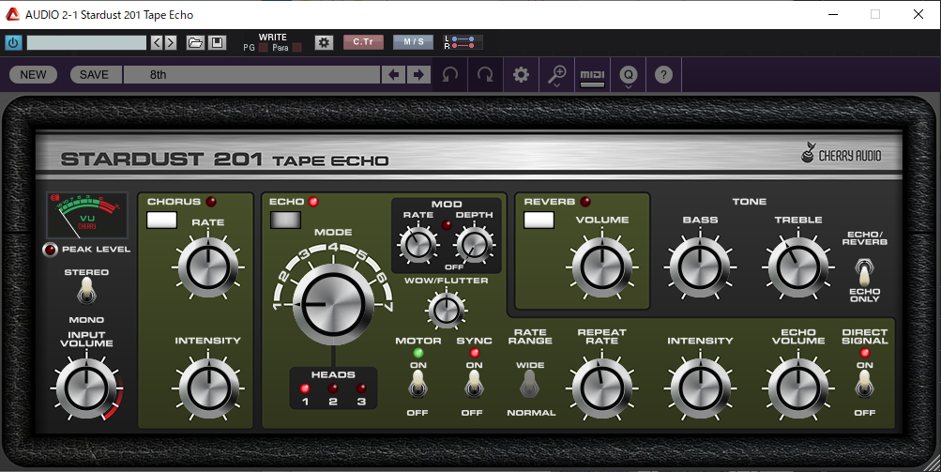The height and width of the screenshot is (472, 941).
Task: Enable the WRITE Para checkbox
Action: (296, 48)
